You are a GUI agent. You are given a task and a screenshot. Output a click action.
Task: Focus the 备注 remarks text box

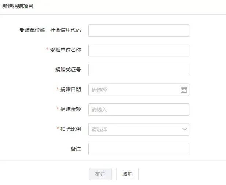[x=139, y=149]
